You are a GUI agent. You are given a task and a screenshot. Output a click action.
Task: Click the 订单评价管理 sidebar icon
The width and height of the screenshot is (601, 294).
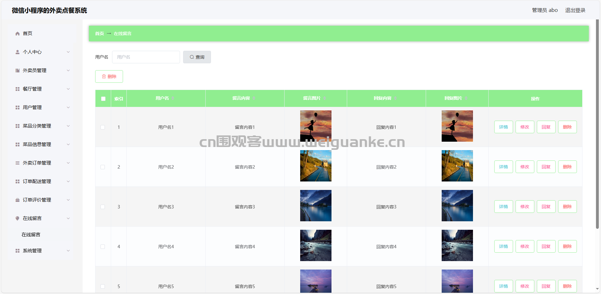pyautogui.click(x=18, y=200)
